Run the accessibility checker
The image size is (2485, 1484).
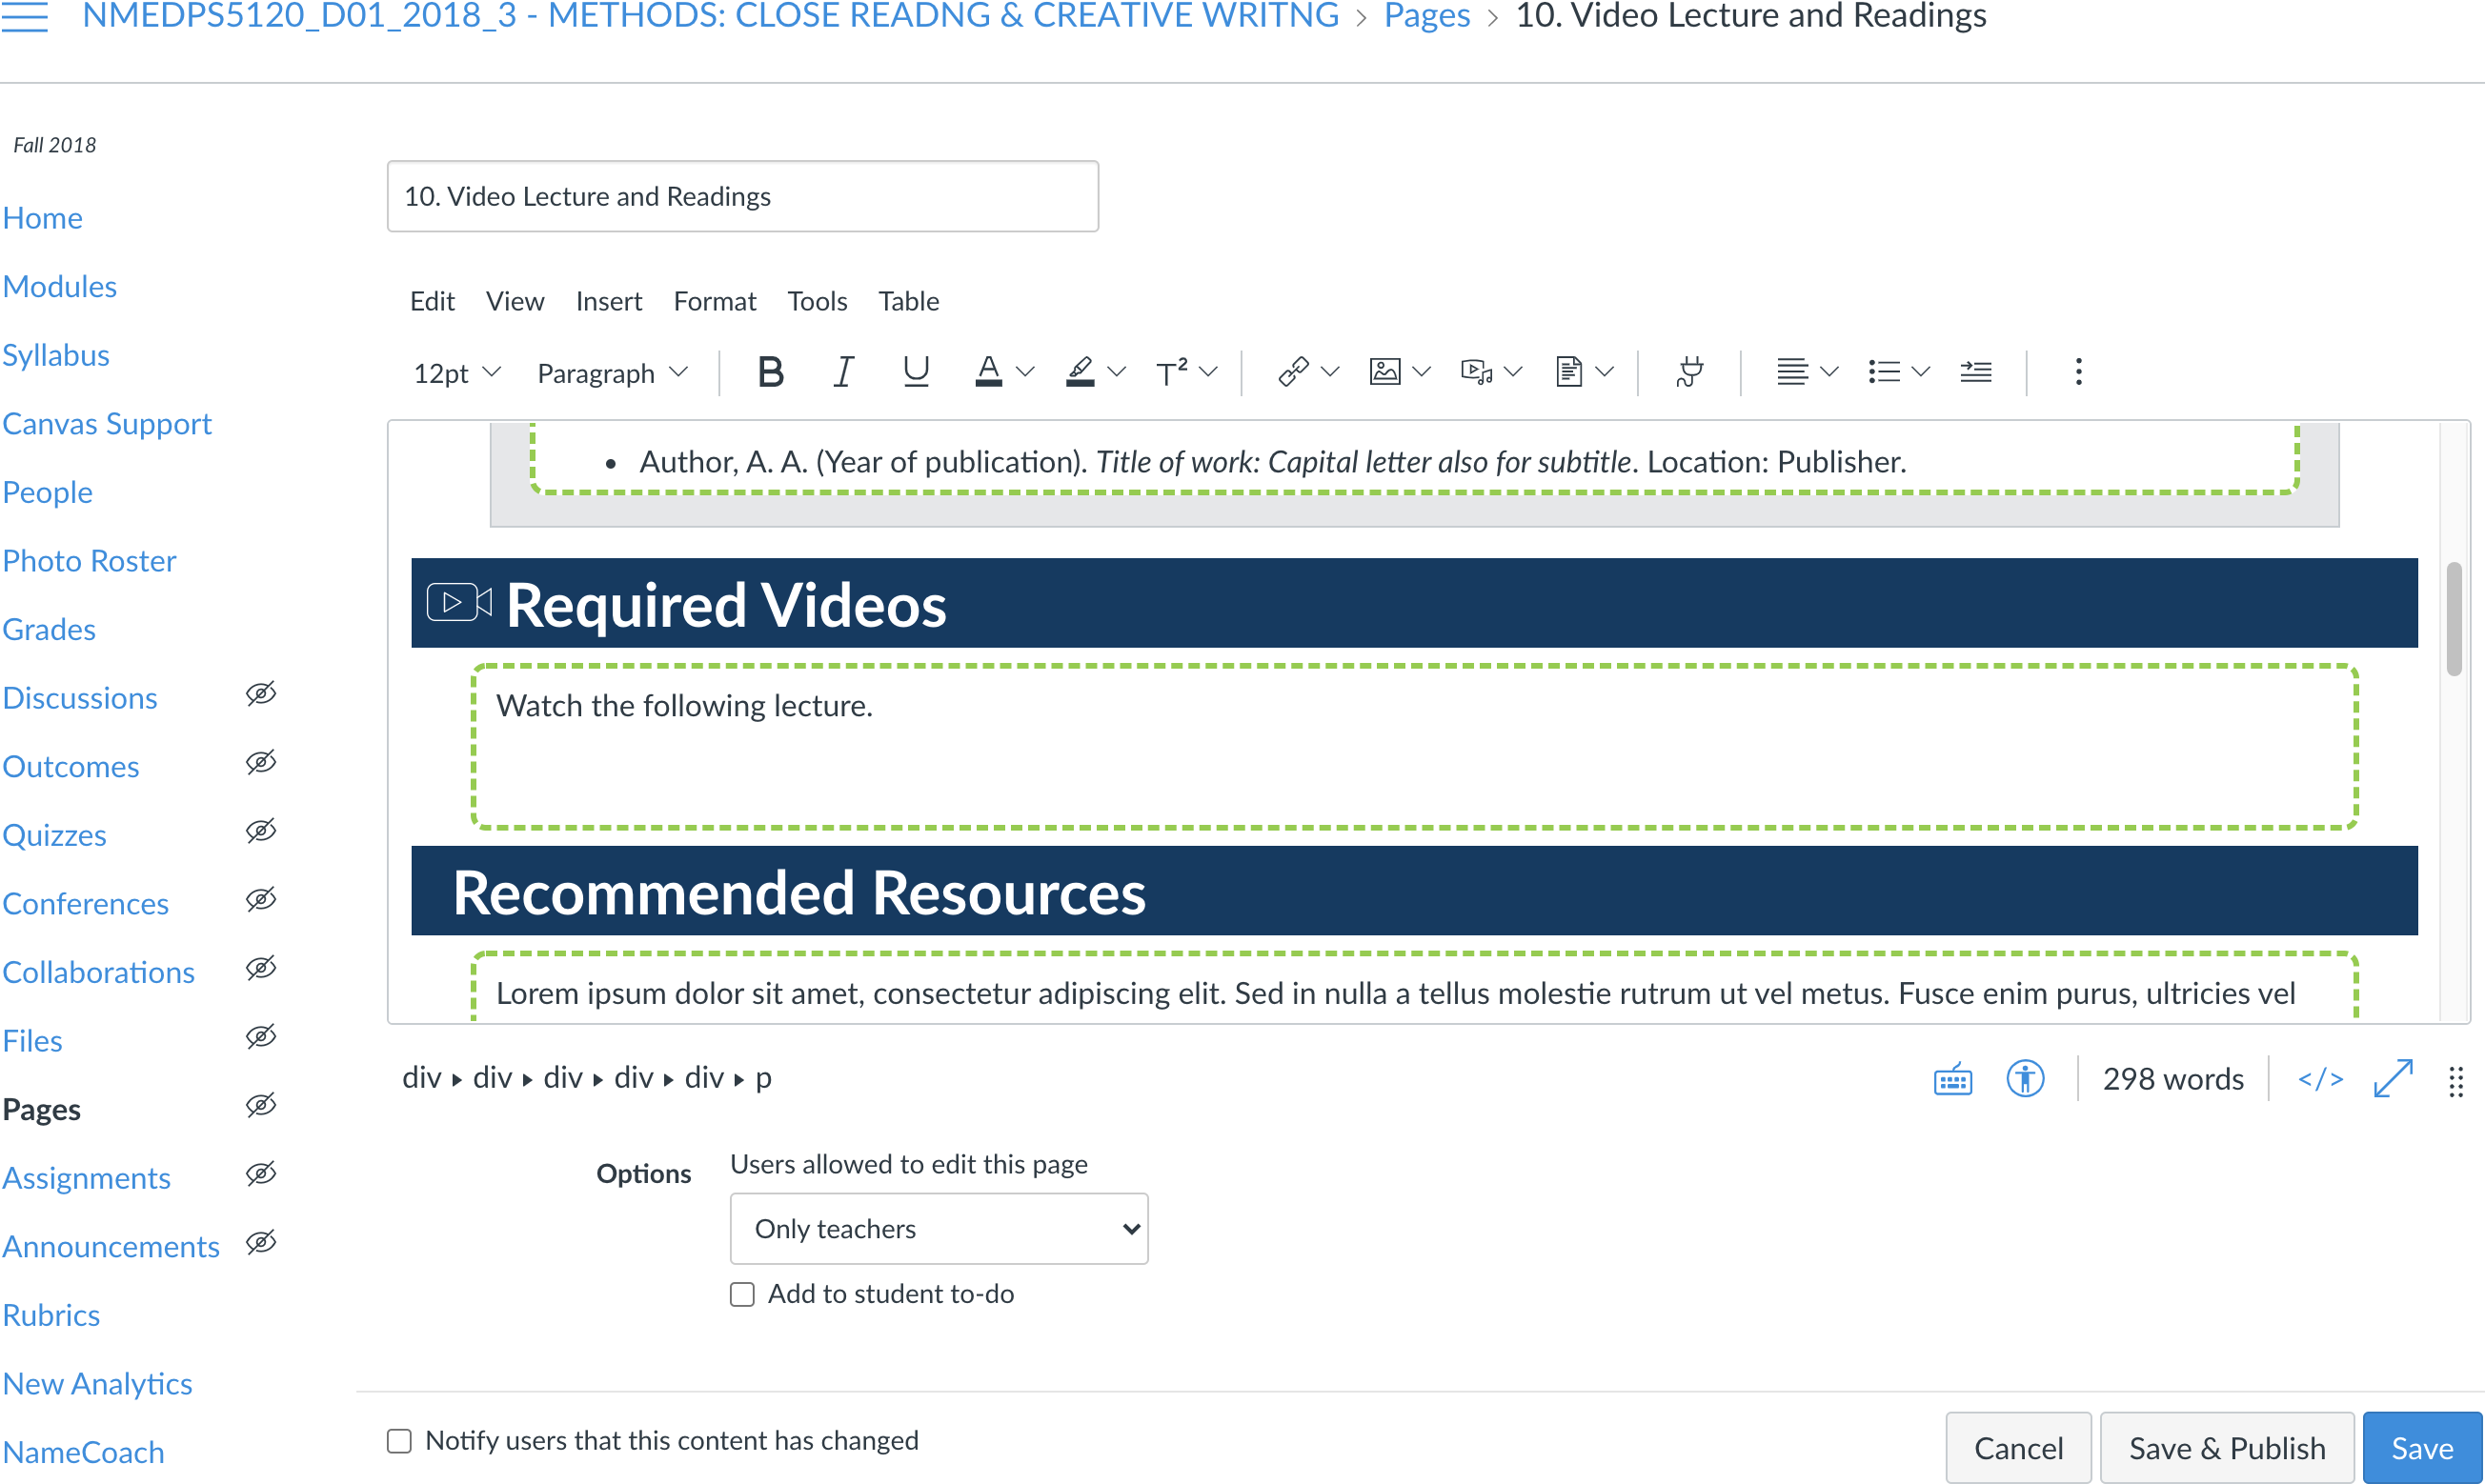click(2026, 1079)
